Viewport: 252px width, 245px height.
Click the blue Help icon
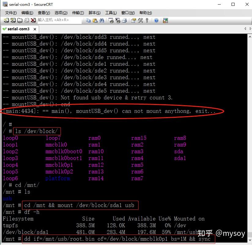156,20
